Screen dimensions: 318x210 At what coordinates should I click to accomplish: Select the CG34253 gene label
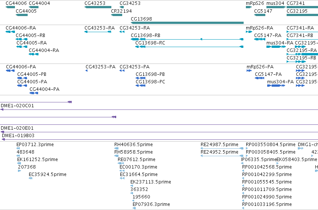click(130, 3)
